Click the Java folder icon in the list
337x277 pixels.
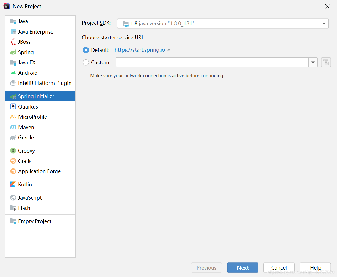pos(13,21)
